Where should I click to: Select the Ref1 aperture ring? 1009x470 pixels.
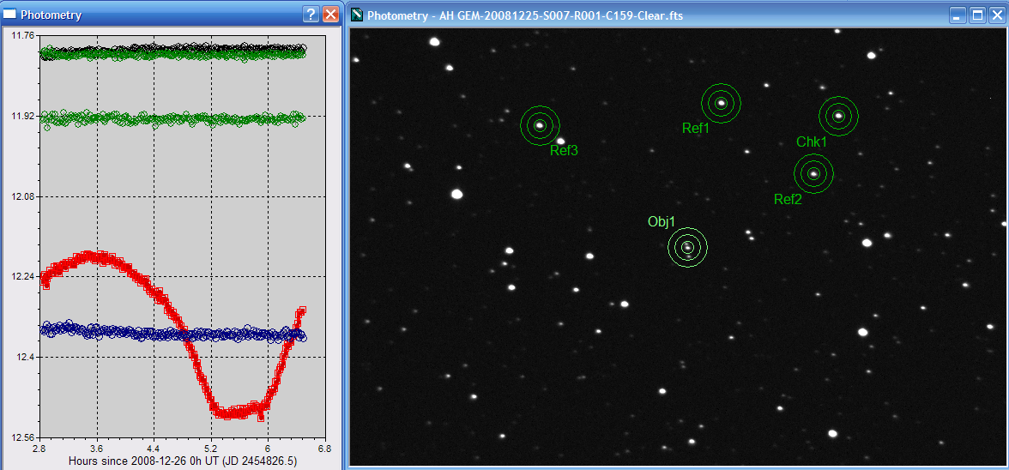tap(721, 103)
